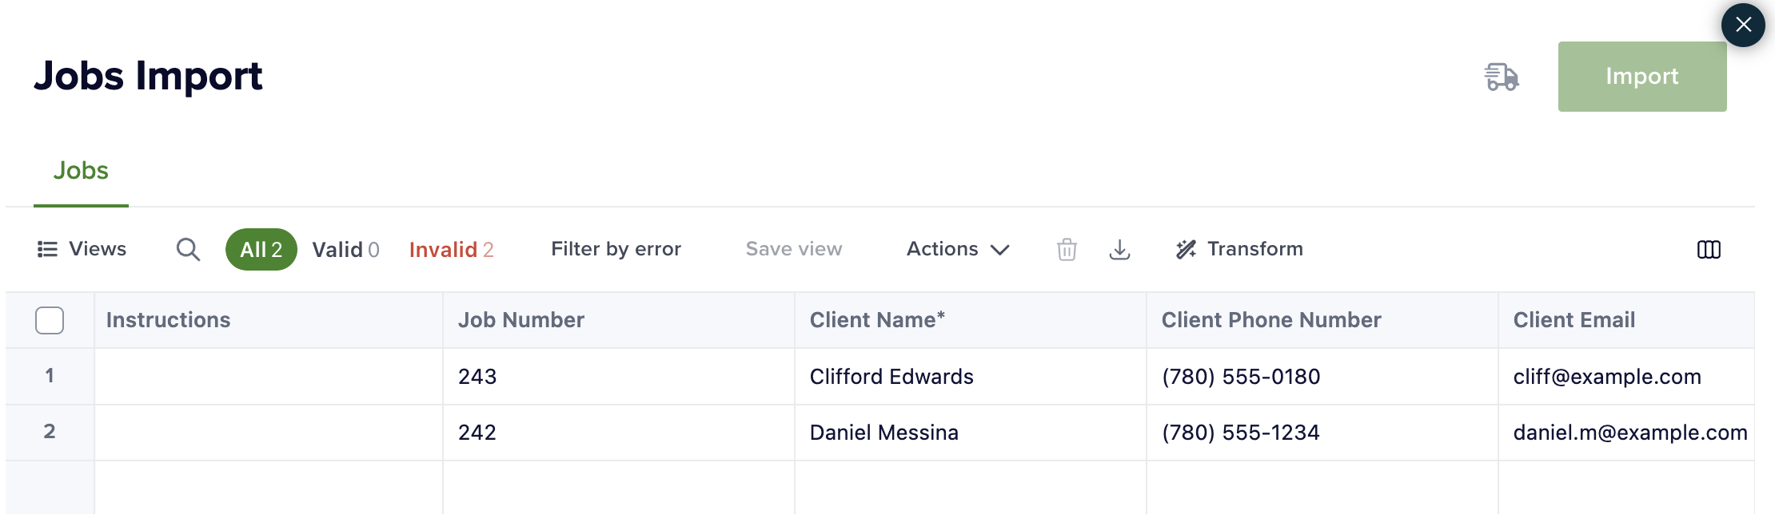
Task: Expand the Actions dropdown
Action: click(x=958, y=250)
